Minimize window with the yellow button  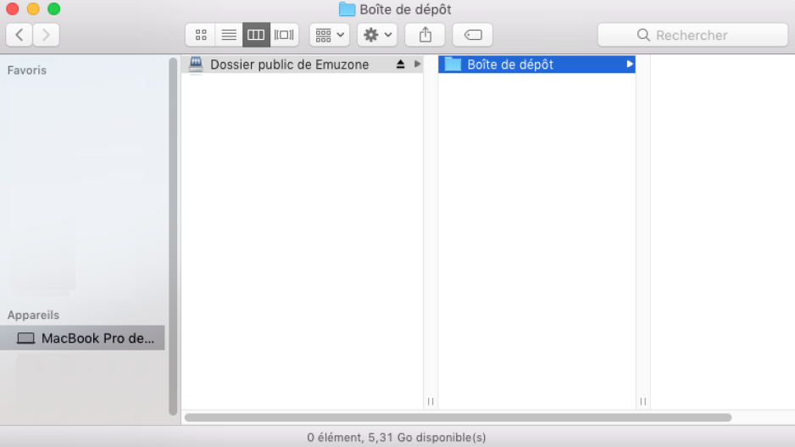(x=33, y=8)
